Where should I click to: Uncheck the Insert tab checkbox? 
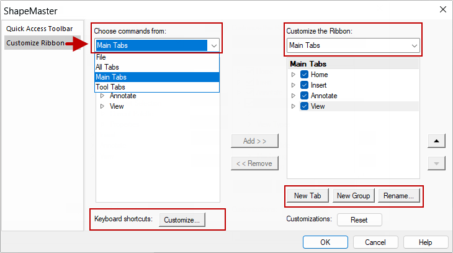(x=304, y=85)
